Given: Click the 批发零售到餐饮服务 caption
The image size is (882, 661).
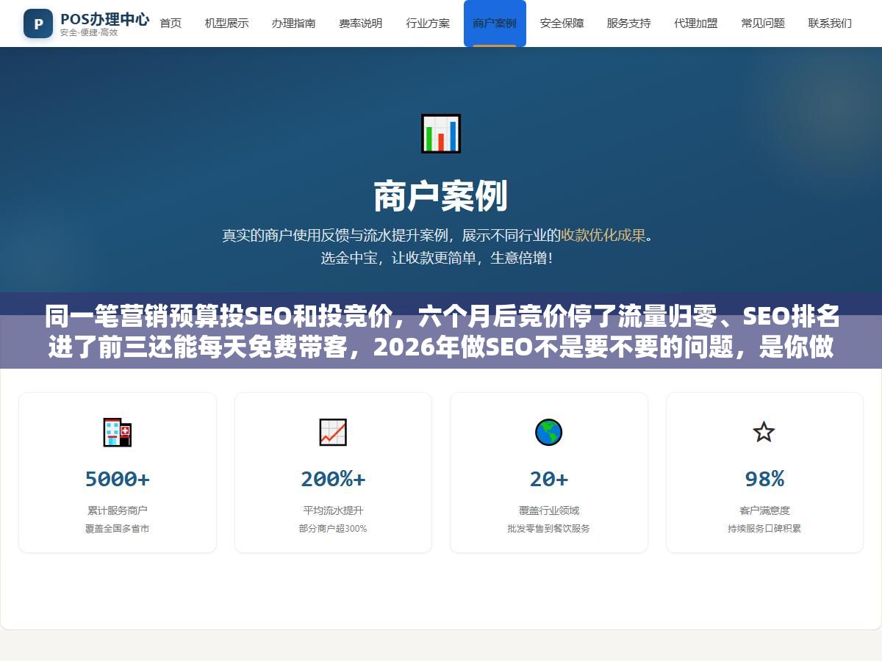Looking at the screenshot, I should click(549, 529).
